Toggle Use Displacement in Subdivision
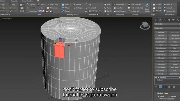 pos(120,11)
